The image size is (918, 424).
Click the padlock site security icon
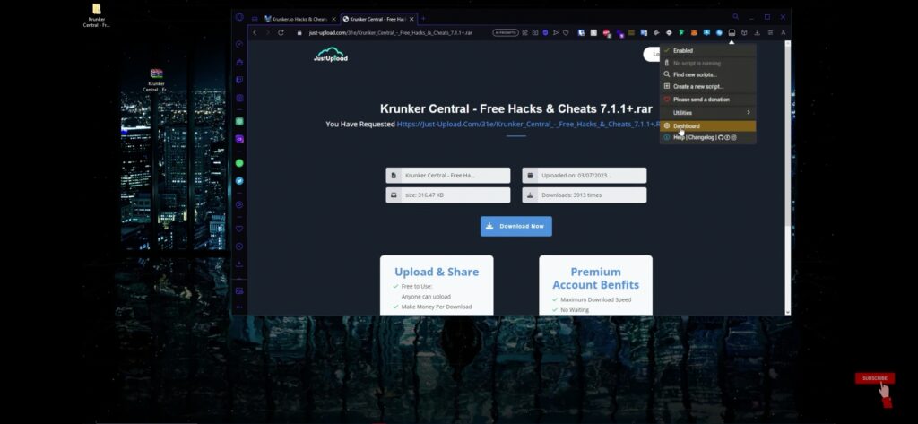point(299,33)
